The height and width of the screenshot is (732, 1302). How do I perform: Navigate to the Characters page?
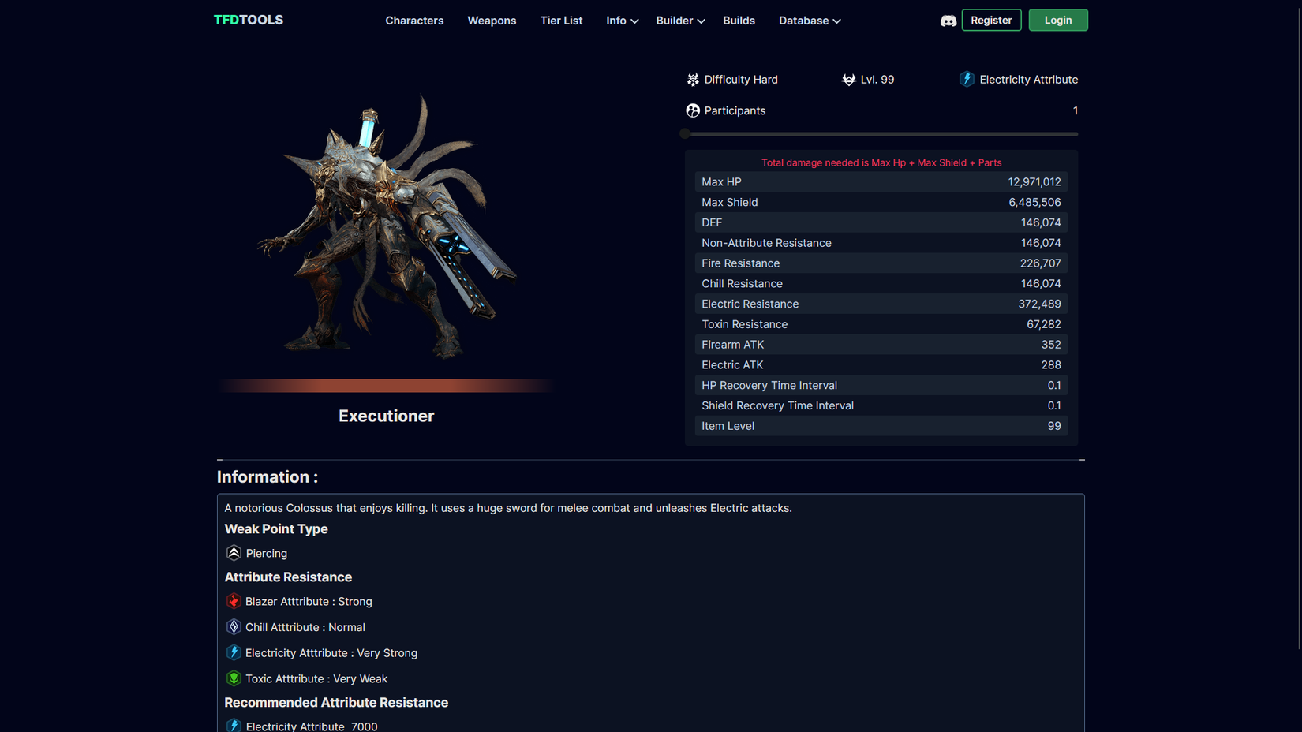tap(414, 21)
